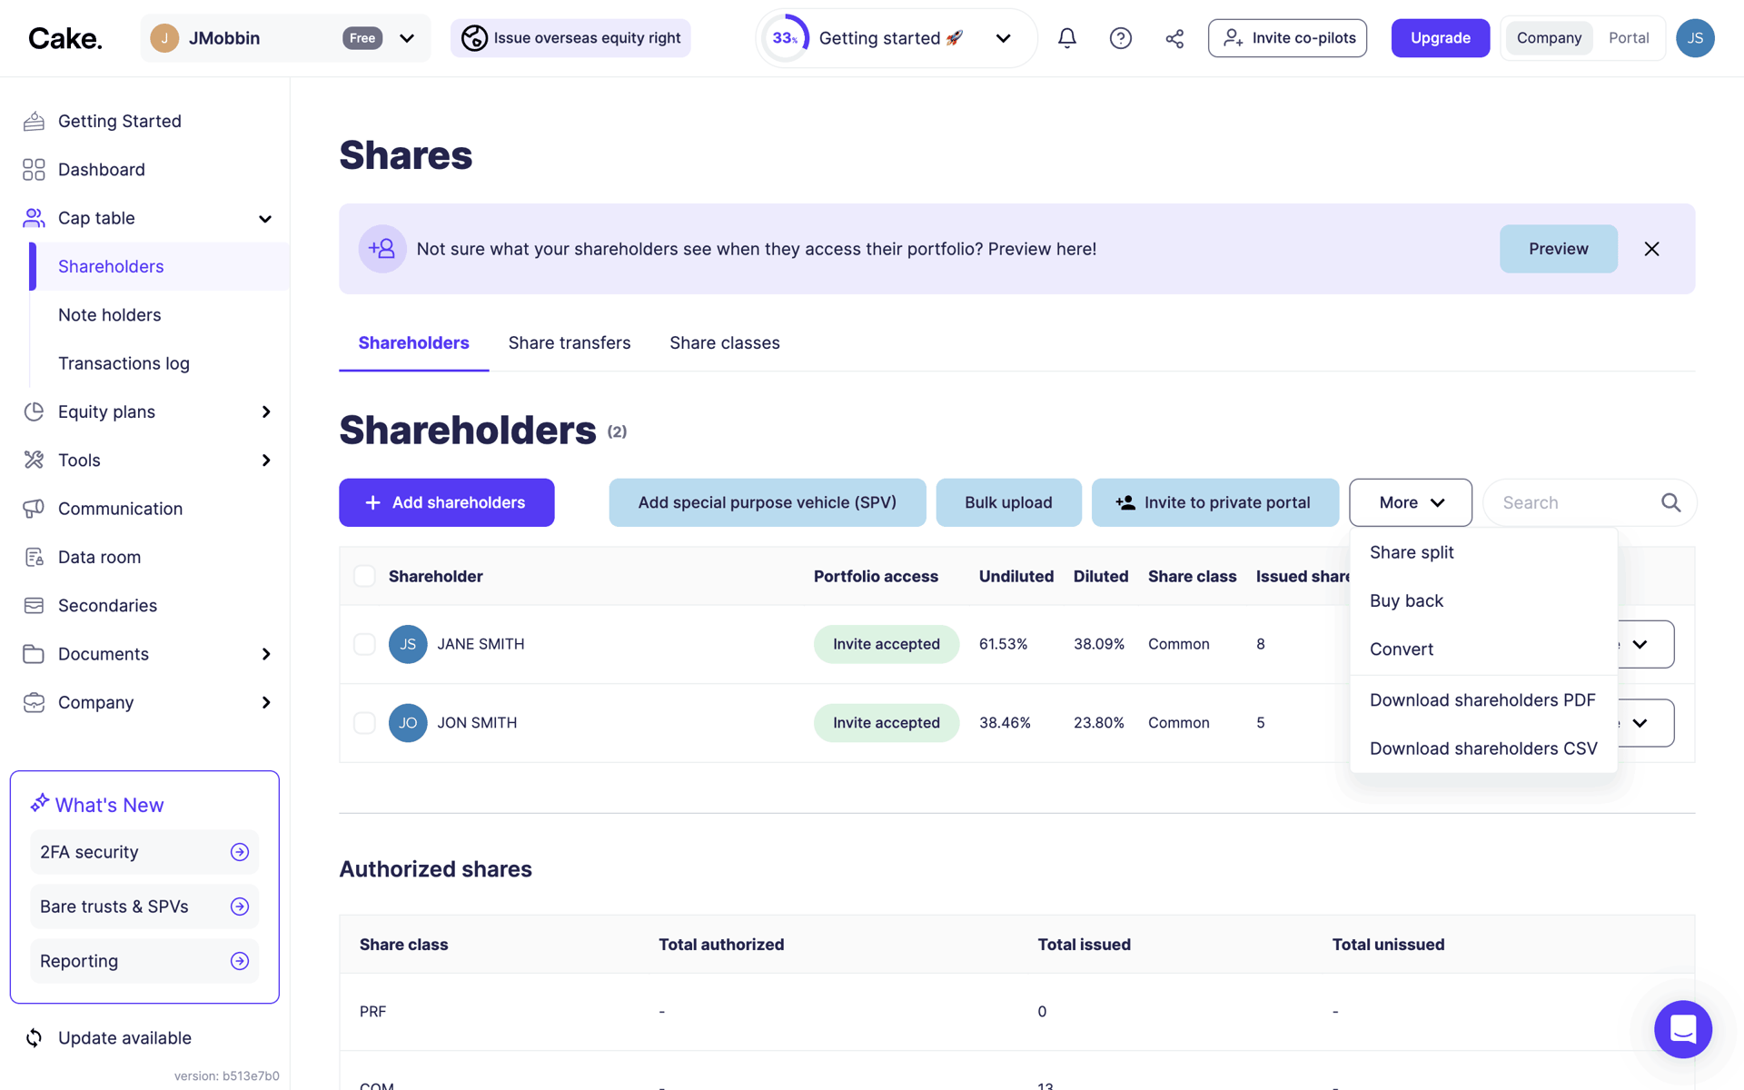
Task: Click the search magnifier icon
Action: click(1670, 502)
